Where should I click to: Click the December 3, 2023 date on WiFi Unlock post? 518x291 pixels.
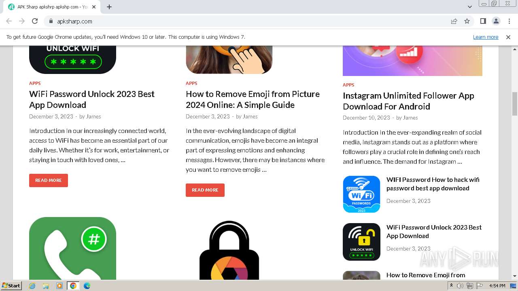pyautogui.click(x=51, y=116)
